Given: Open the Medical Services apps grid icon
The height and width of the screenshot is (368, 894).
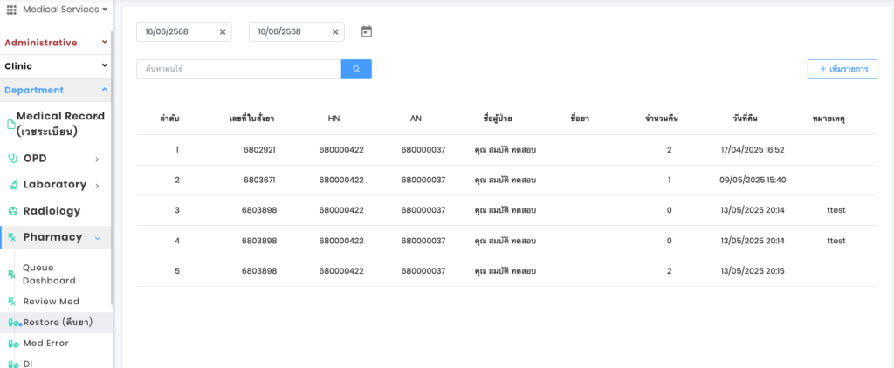Looking at the screenshot, I should point(11,10).
